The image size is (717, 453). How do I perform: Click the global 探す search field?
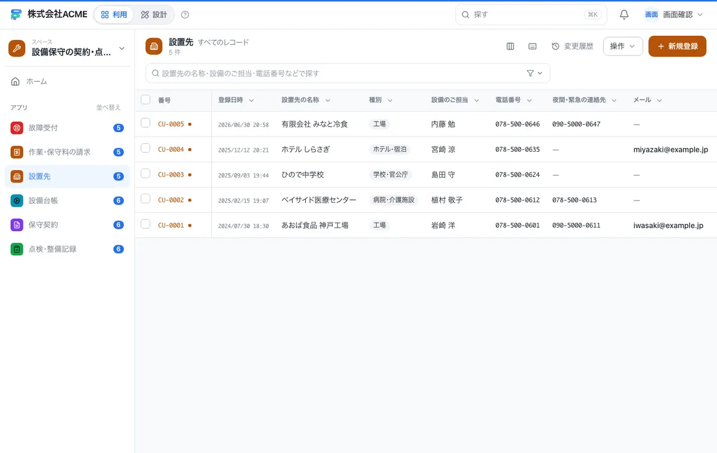coord(531,15)
